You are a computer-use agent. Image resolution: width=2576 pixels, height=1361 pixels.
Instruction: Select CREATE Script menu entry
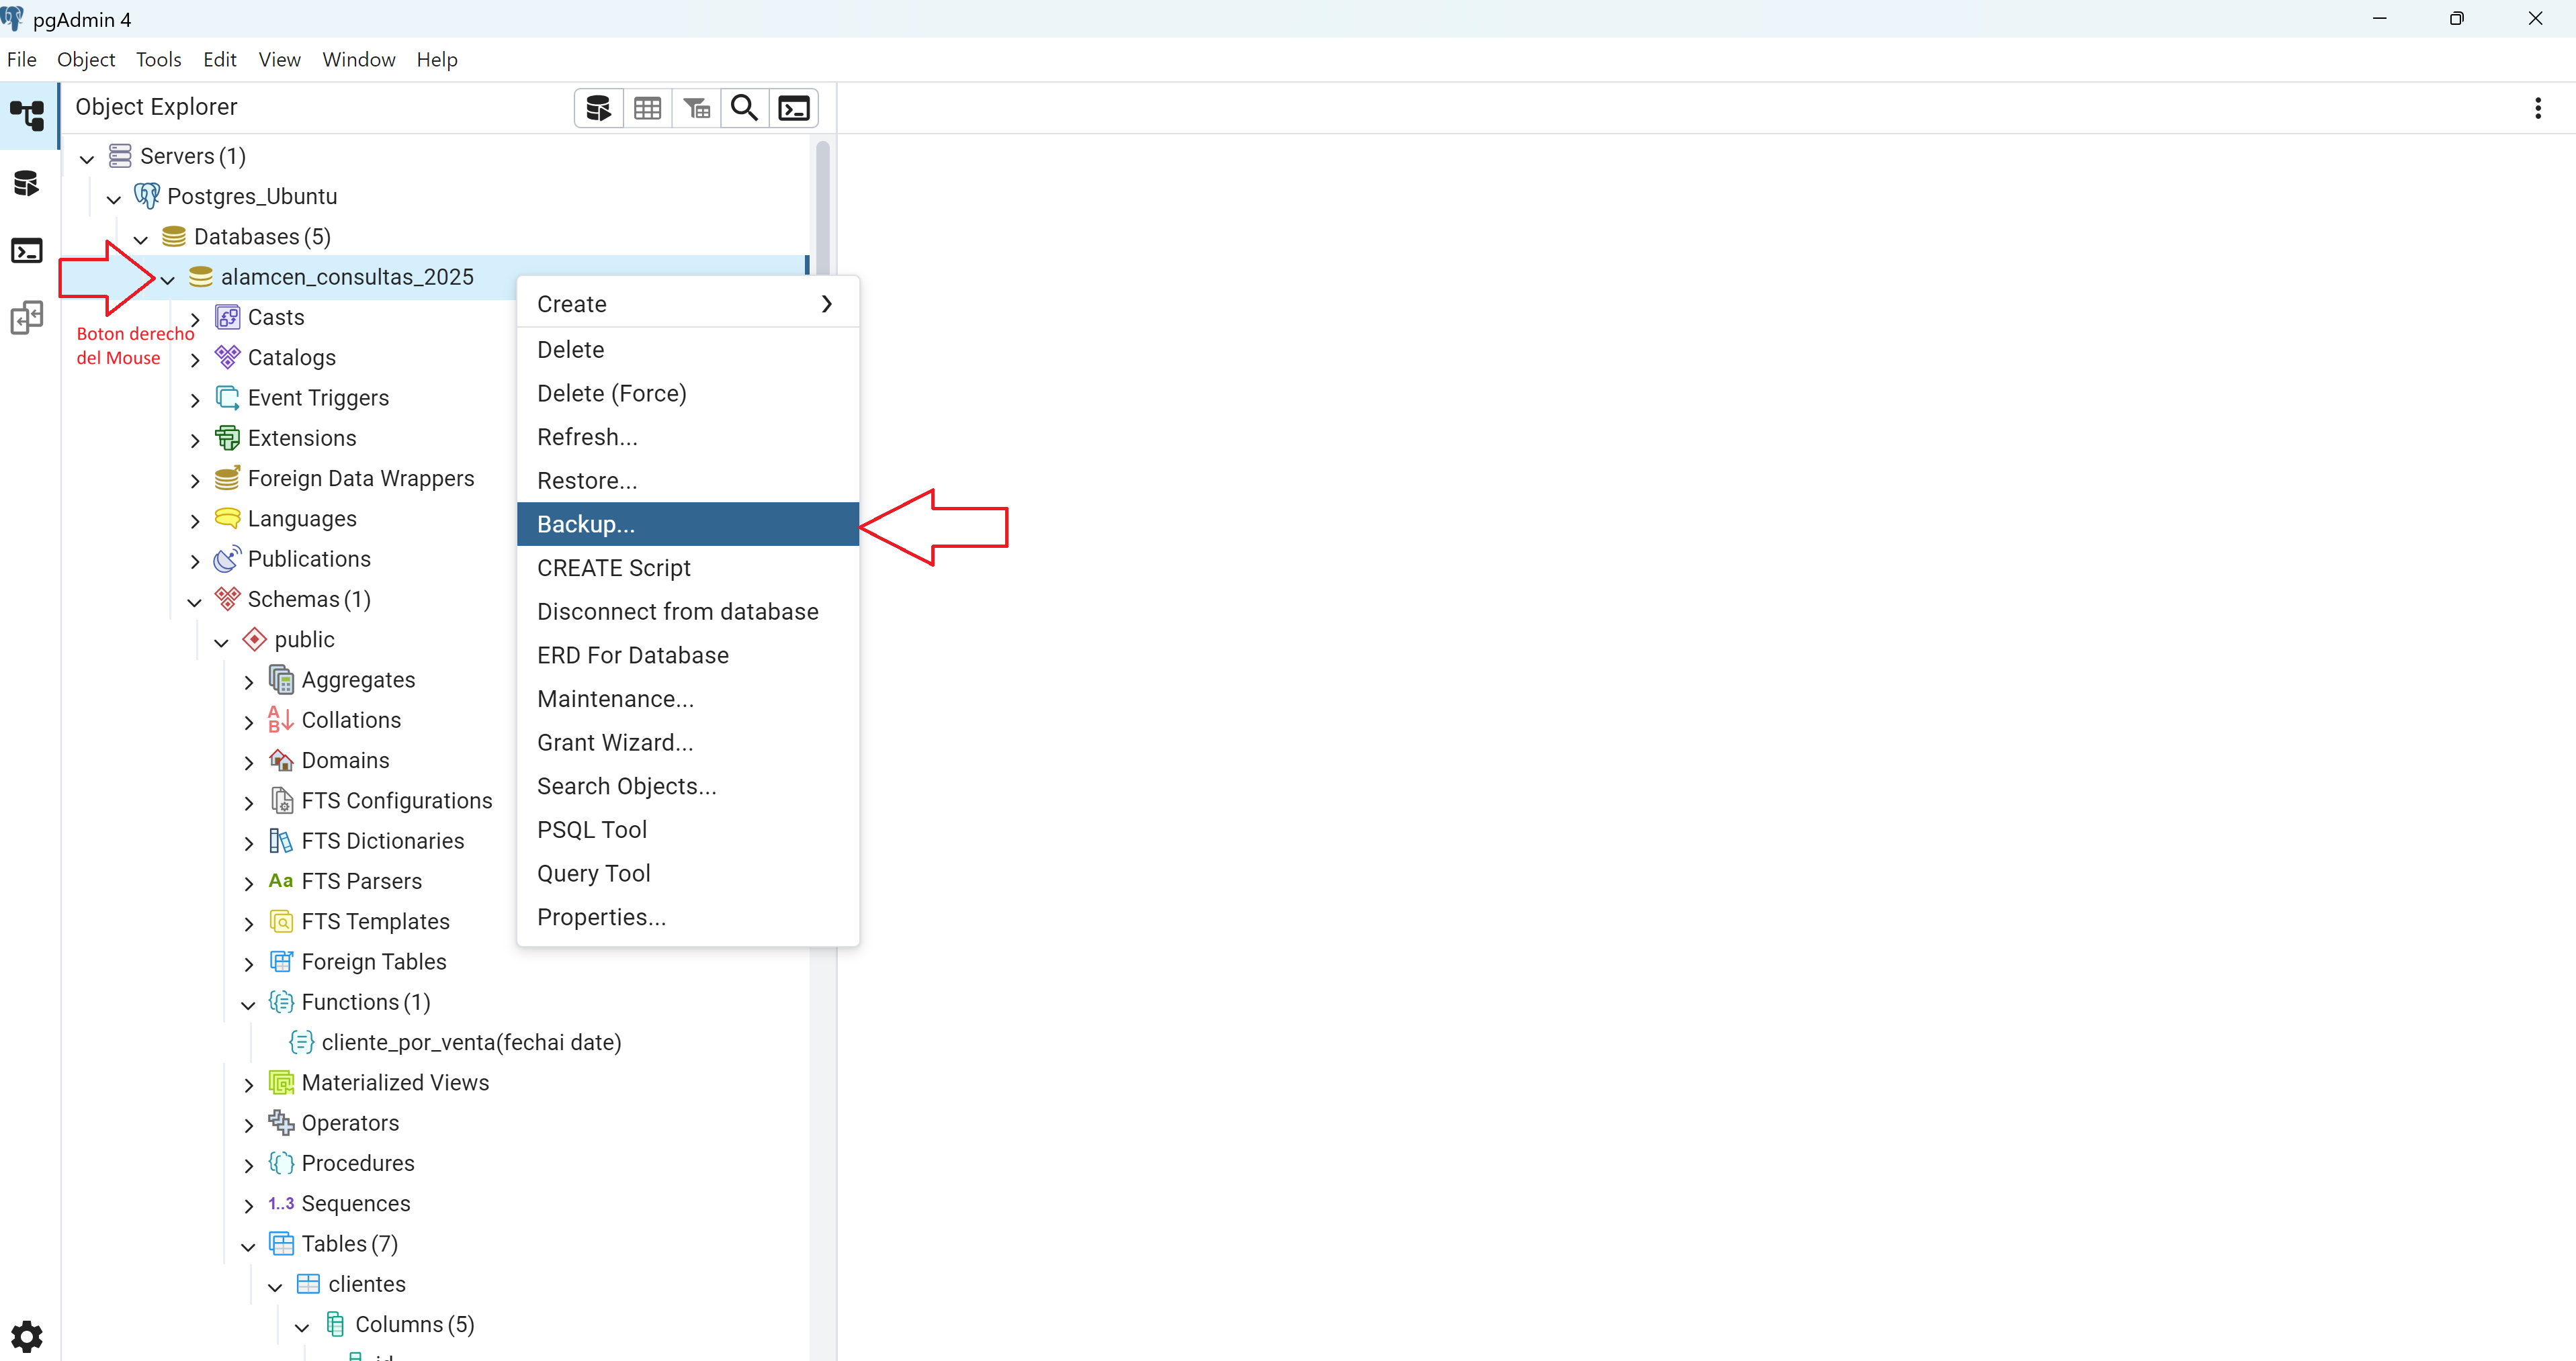[687, 567]
